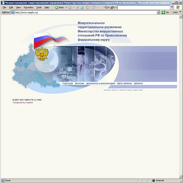Click the Back button in the toolbar
Image resolution: width=183 pixels, height=183 pixels.
point(60,7)
